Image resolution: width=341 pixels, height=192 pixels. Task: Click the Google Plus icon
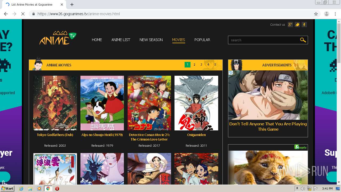point(290,25)
